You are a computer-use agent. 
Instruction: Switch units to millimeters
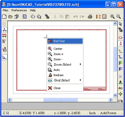click(x=4, y=35)
